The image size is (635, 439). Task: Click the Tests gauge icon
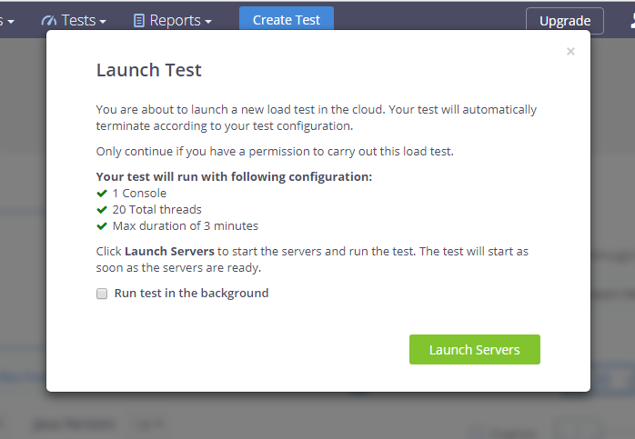pos(48,20)
